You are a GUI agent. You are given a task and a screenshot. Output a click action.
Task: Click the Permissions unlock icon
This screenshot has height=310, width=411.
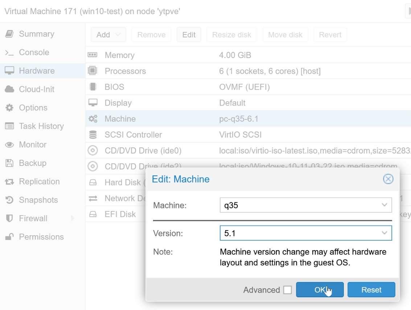(9, 237)
